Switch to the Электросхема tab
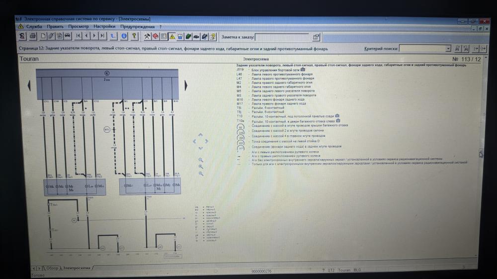497x279 pixels. click(77, 268)
